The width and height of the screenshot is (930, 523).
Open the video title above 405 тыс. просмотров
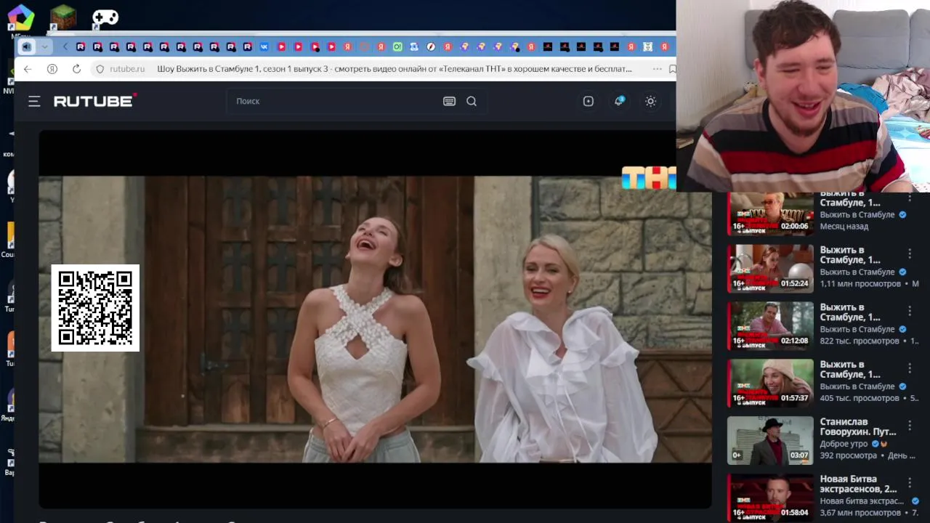click(850, 370)
